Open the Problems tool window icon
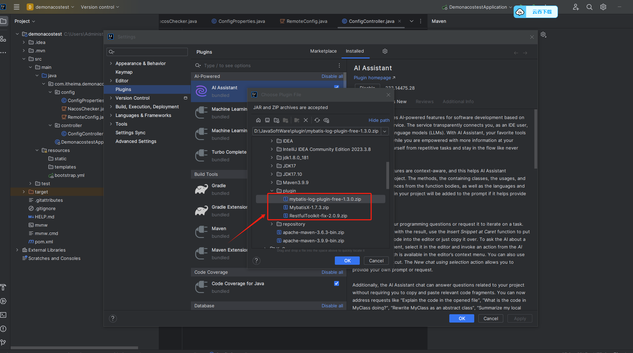The height and width of the screenshot is (353, 633). (3, 329)
